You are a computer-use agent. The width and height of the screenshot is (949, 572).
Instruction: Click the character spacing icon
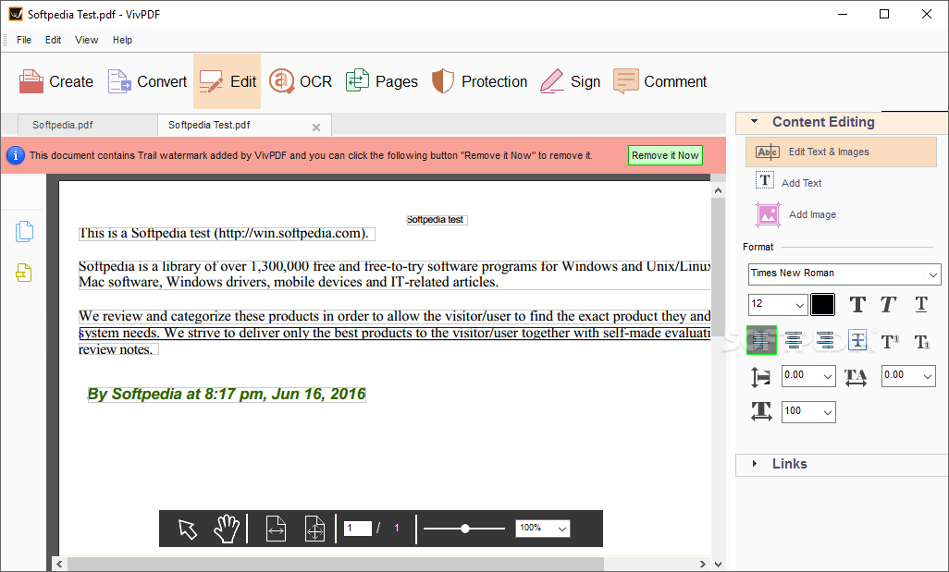point(856,377)
